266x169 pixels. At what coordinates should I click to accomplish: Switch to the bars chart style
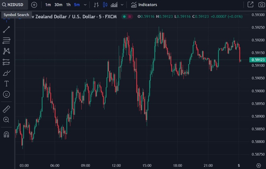click(x=96, y=5)
